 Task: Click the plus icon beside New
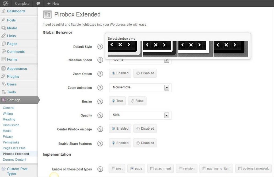[x=49, y=3]
